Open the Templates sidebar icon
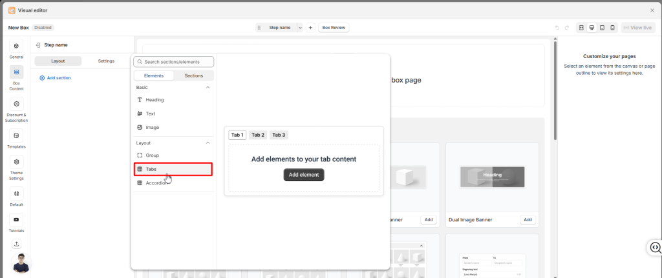 16,135
